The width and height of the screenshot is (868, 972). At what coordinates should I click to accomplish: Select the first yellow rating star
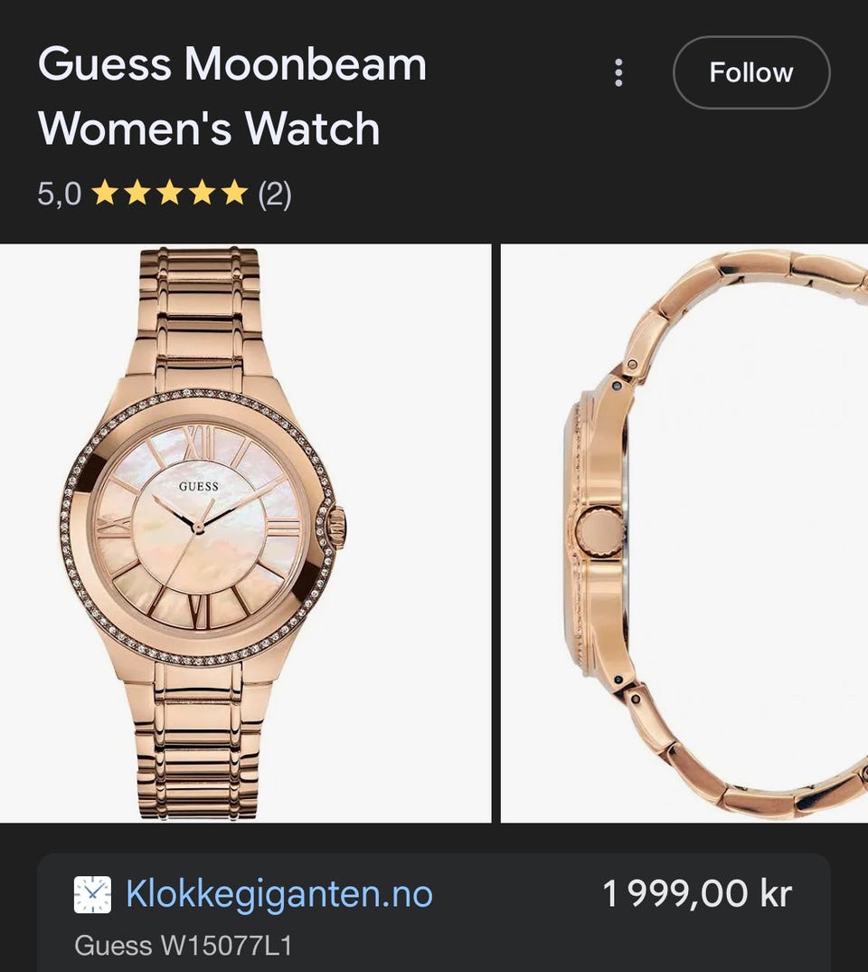105,193
